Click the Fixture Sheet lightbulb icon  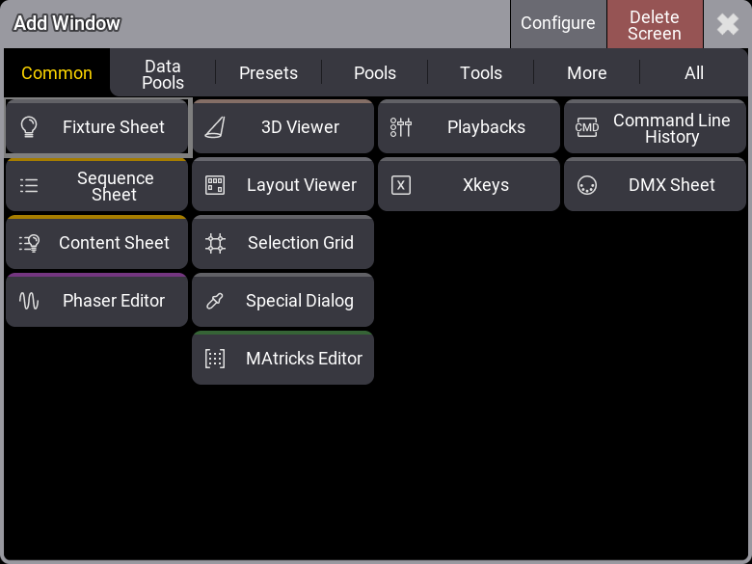pos(29,127)
